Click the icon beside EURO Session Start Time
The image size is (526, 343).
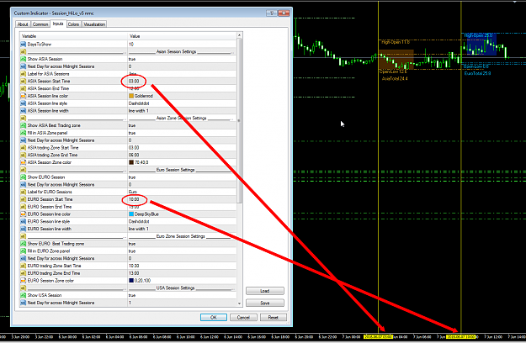coord(24,199)
